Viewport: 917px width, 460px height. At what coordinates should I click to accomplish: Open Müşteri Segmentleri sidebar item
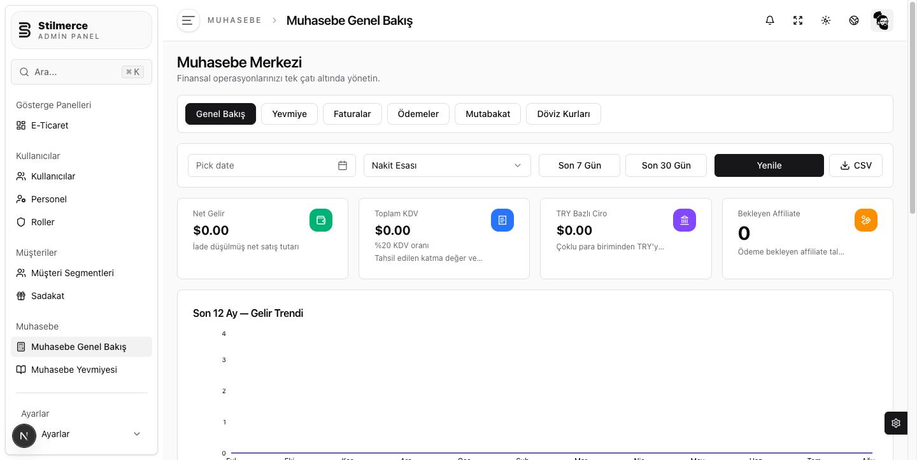coord(82,273)
